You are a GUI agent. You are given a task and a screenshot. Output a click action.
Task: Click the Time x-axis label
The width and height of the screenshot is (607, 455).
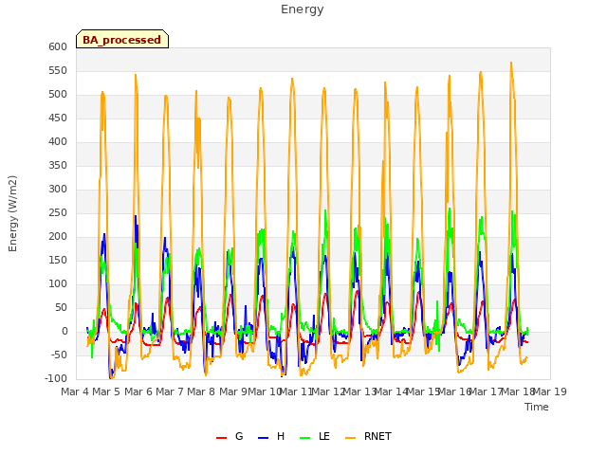pos(537,407)
